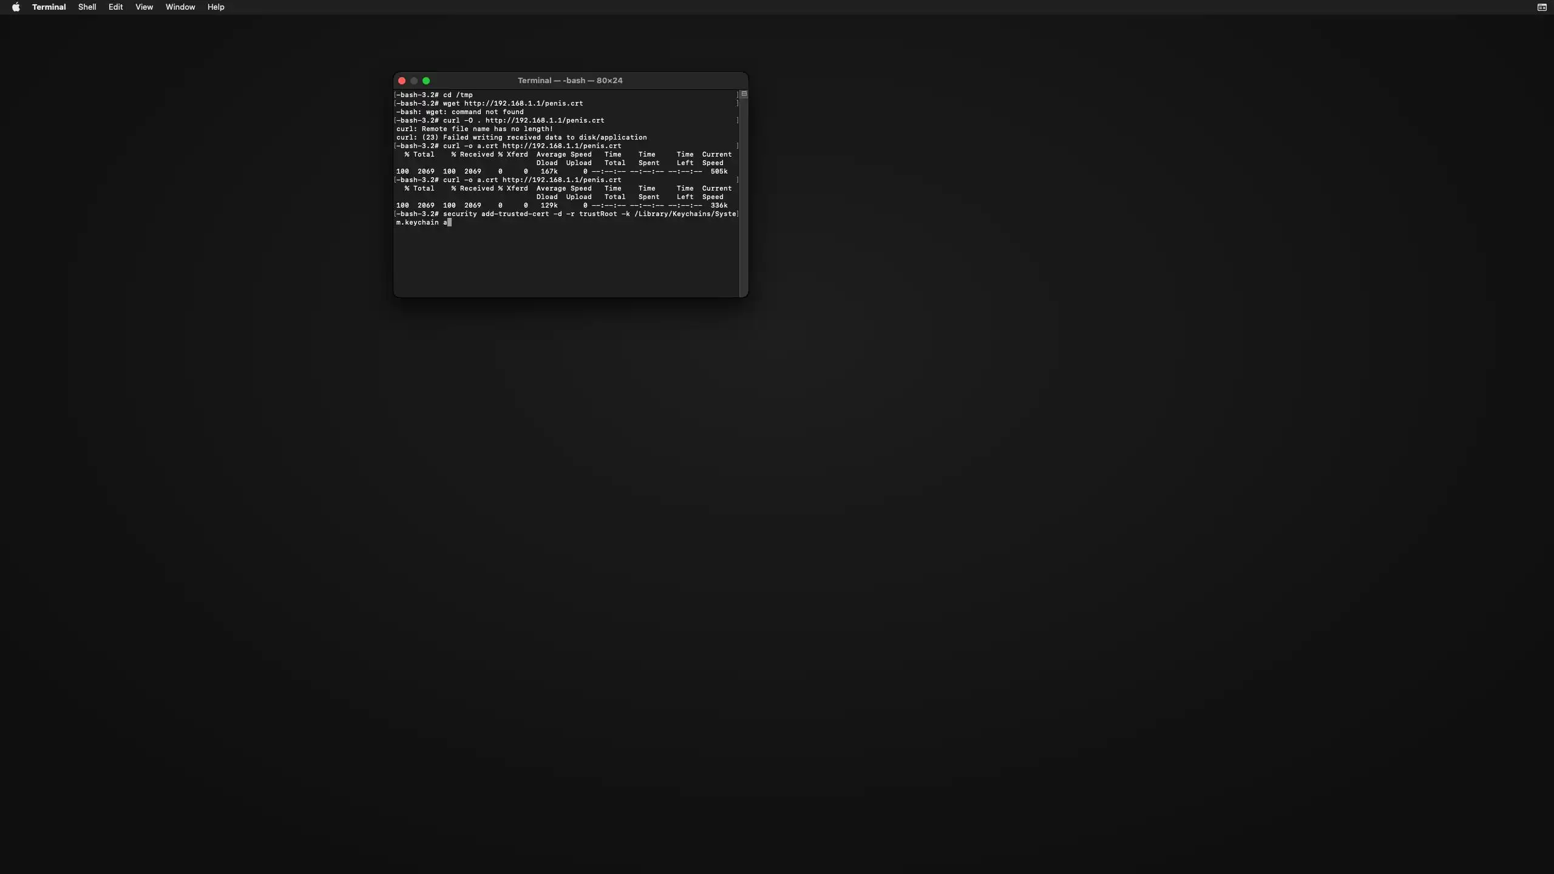Open the Shell menu
Screen dimensions: 1554x874
coord(87,7)
